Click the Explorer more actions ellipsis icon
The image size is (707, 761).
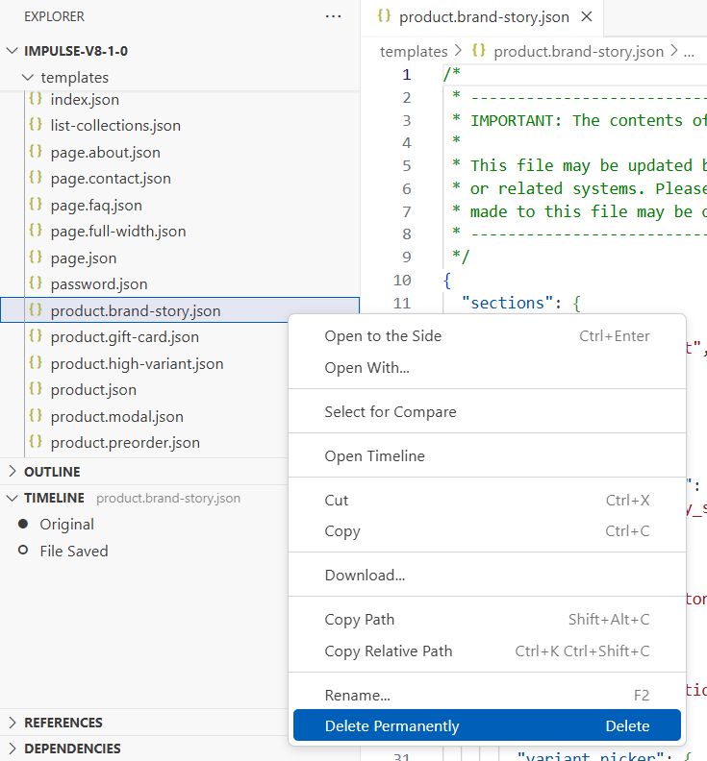(x=333, y=16)
